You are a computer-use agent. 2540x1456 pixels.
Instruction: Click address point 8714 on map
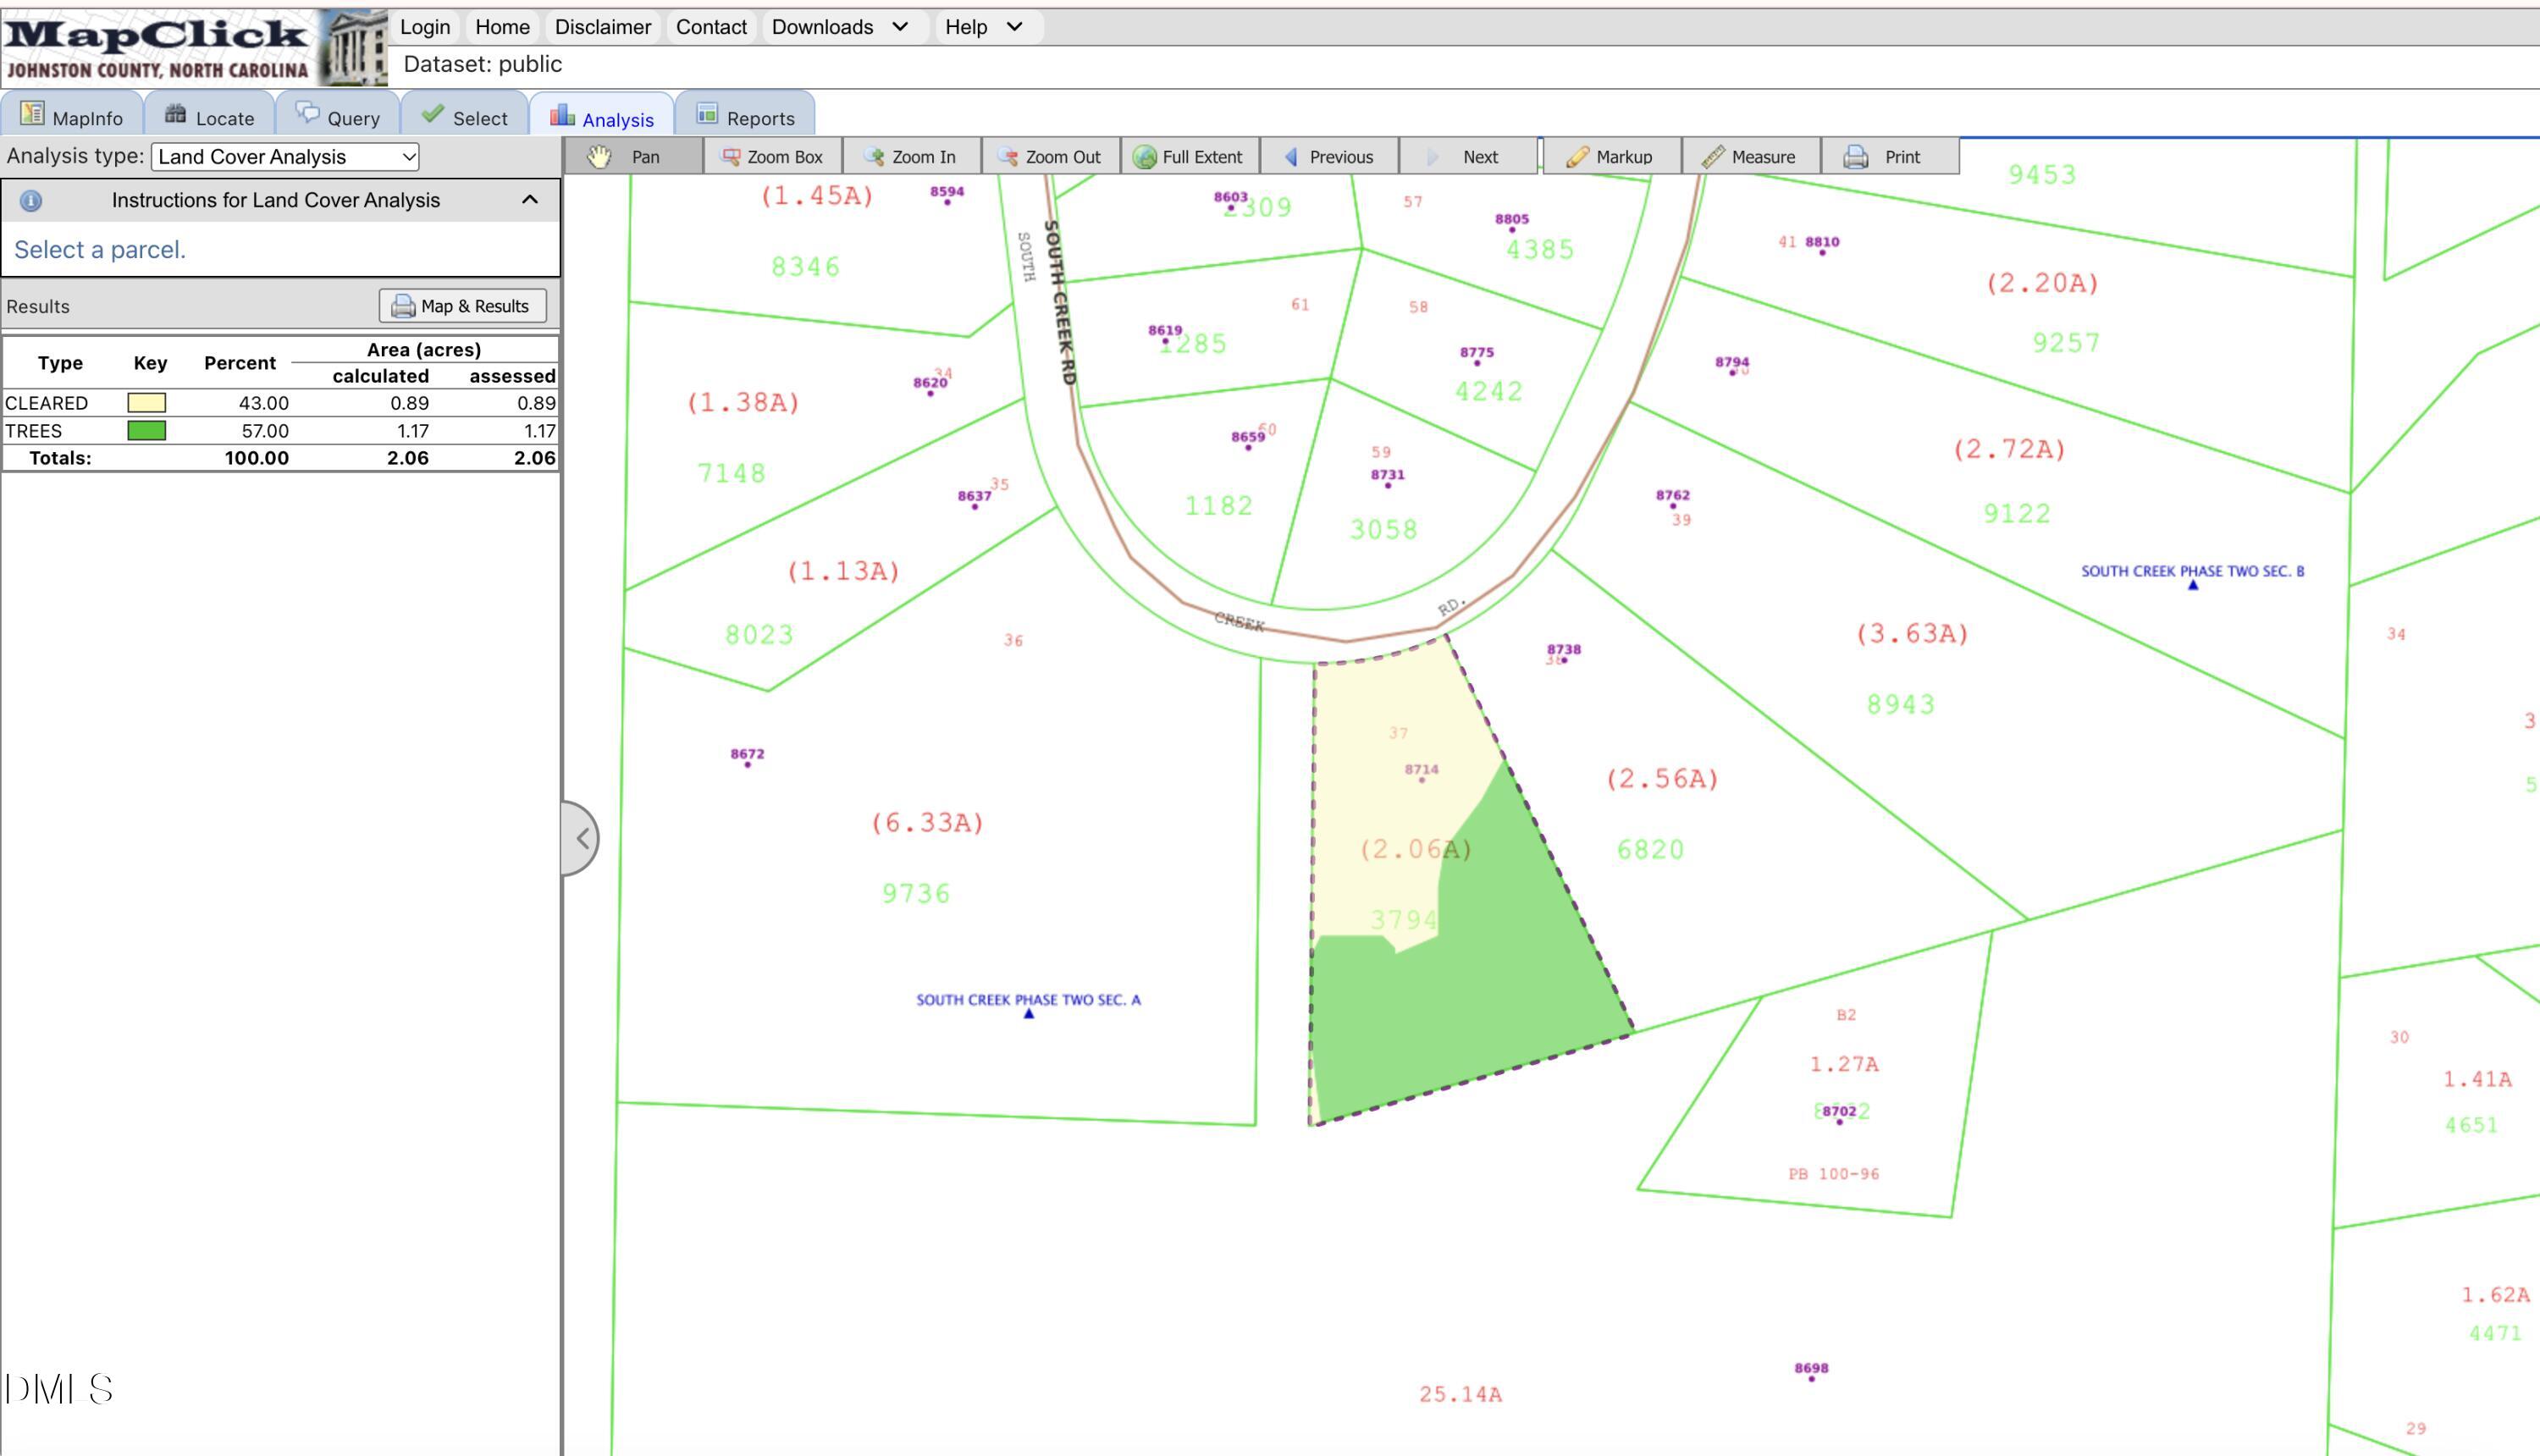[1422, 772]
